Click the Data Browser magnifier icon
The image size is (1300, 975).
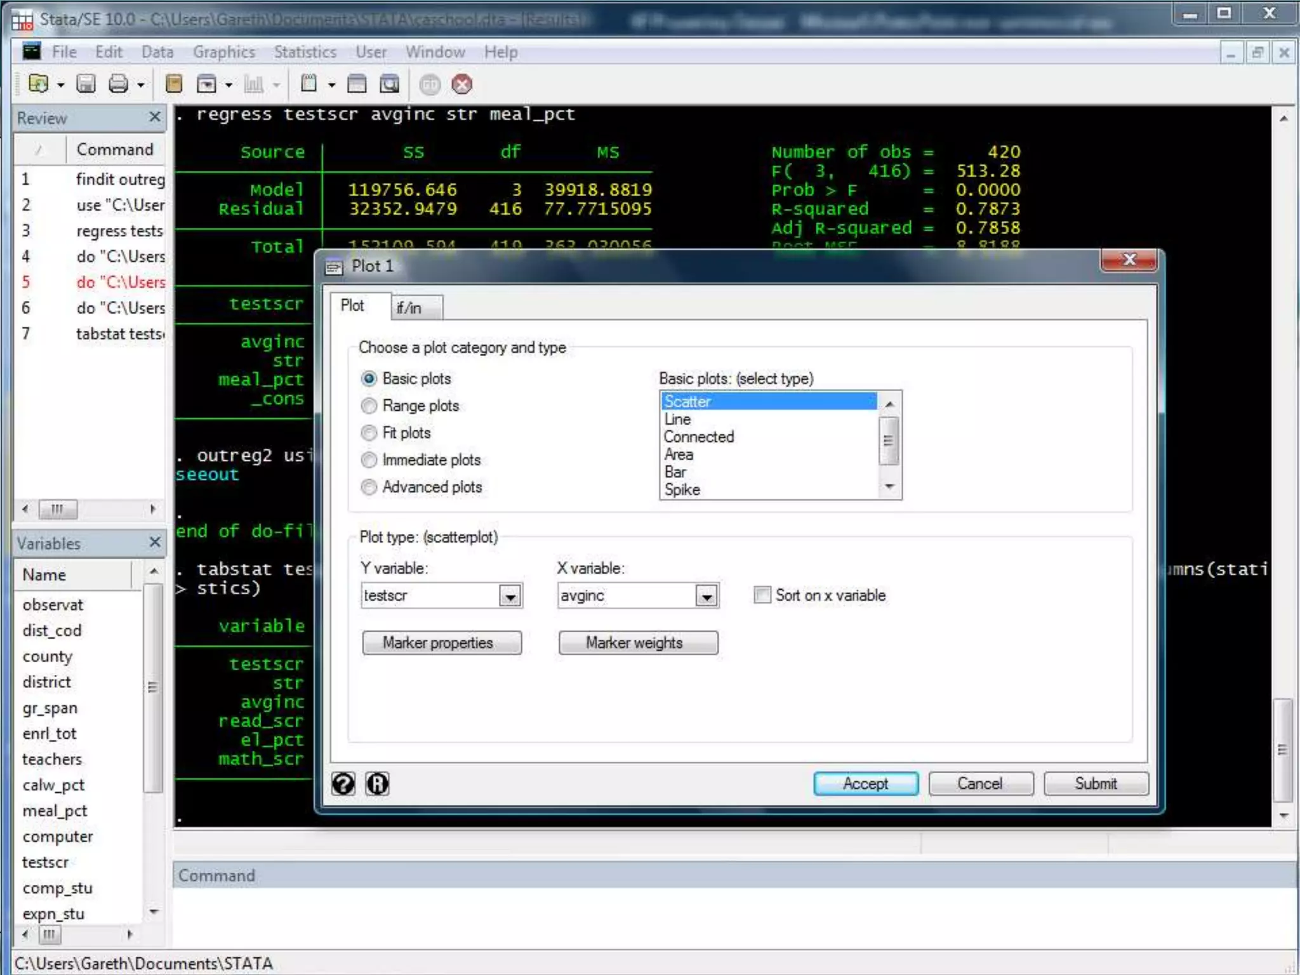[389, 84]
